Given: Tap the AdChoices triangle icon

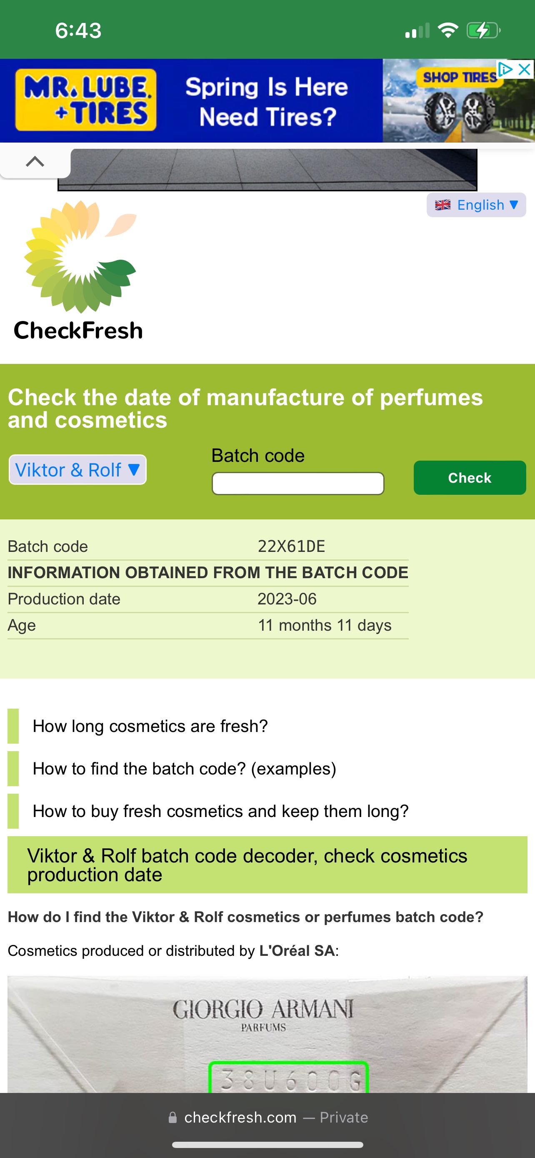Looking at the screenshot, I should [505, 70].
